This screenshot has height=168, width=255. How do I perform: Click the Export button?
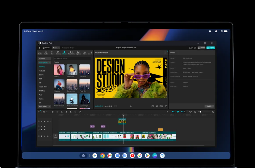(x=211, y=48)
